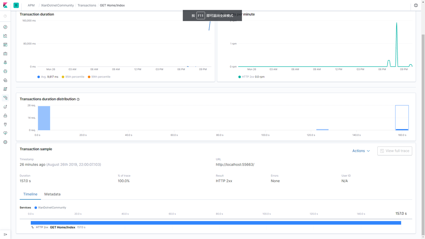Open Uptime from the sidebar
Image resolution: width=425 pixels, height=239 pixels.
(x=5, y=107)
